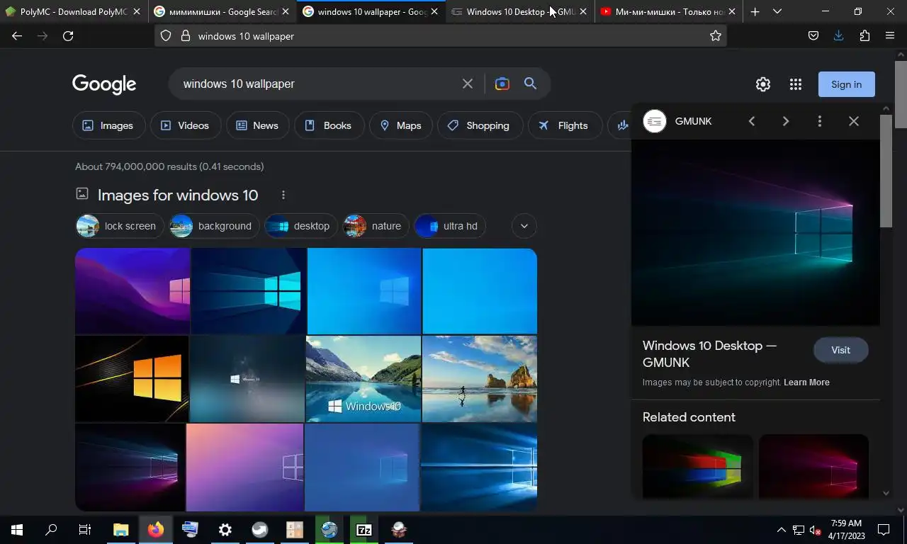
Task: Open a new browser tab
Action: pyautogui.click(x=755, y=11)
